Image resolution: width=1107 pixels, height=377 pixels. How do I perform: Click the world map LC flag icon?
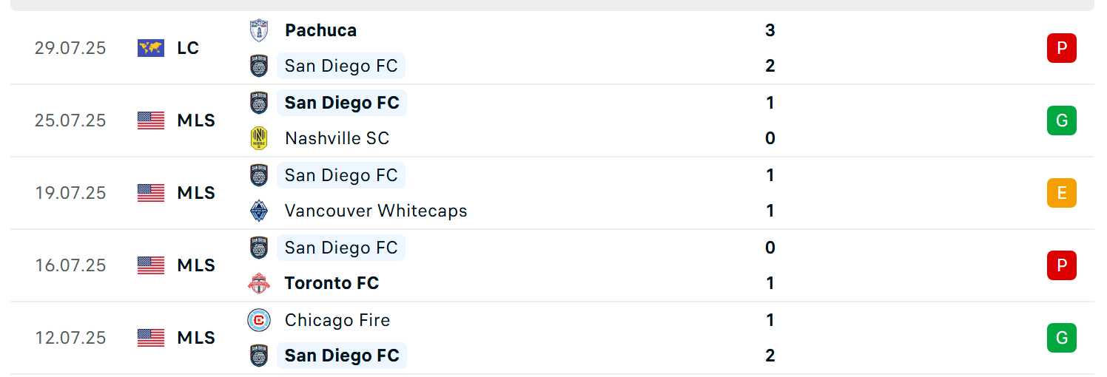coord(151,48)
